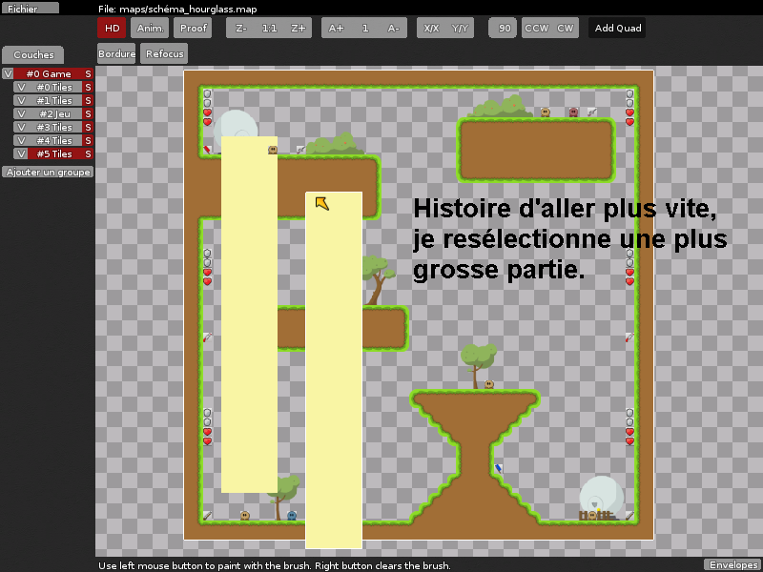Switch to the Couches tab
The height and width of the screenshot is (572, 763).
point(33,55)
